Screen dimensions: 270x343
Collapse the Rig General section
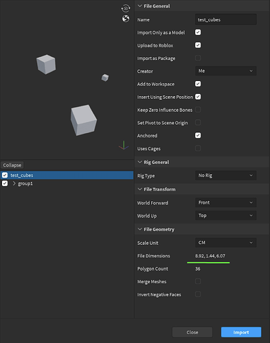[139, 162]
